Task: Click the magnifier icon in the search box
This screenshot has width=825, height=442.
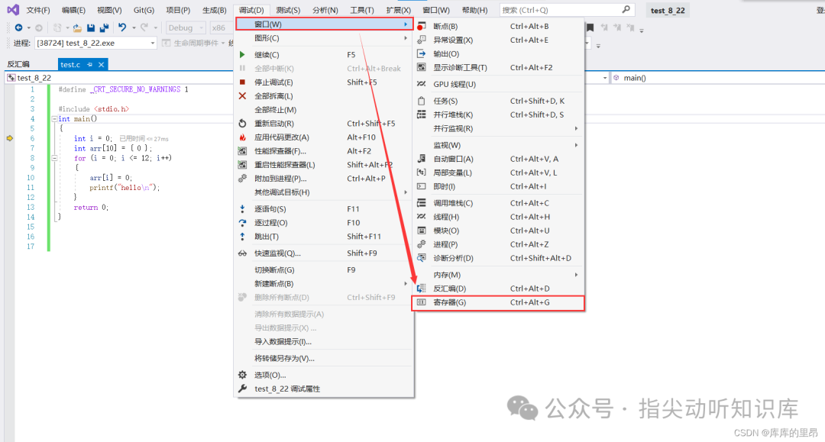Action: (x=626, y=10)
